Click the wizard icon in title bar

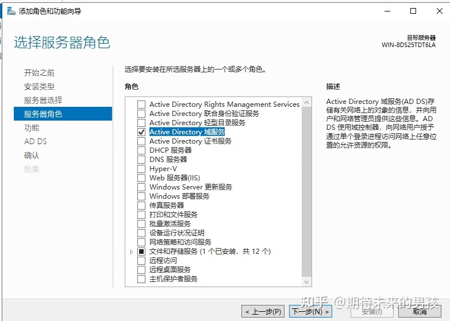(x=11, y=11)
